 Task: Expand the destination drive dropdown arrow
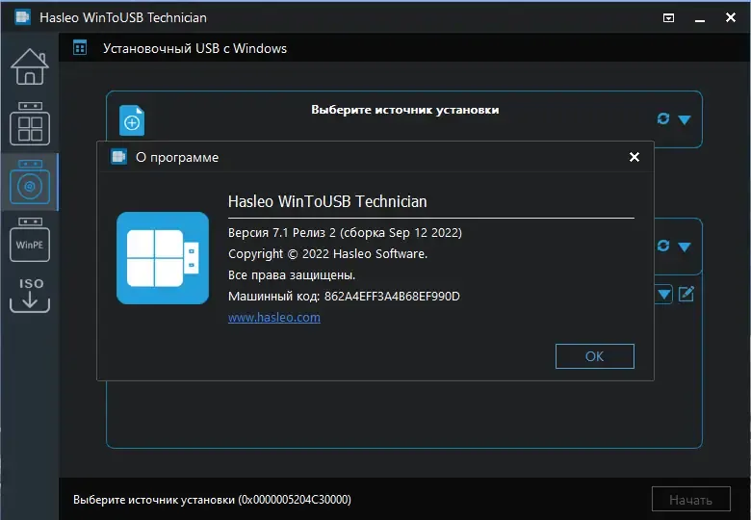point(685,247)
